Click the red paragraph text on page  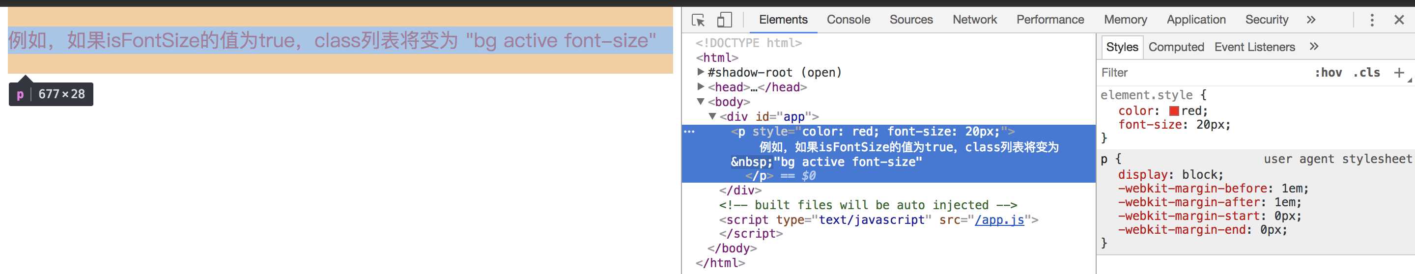point(332,40)
